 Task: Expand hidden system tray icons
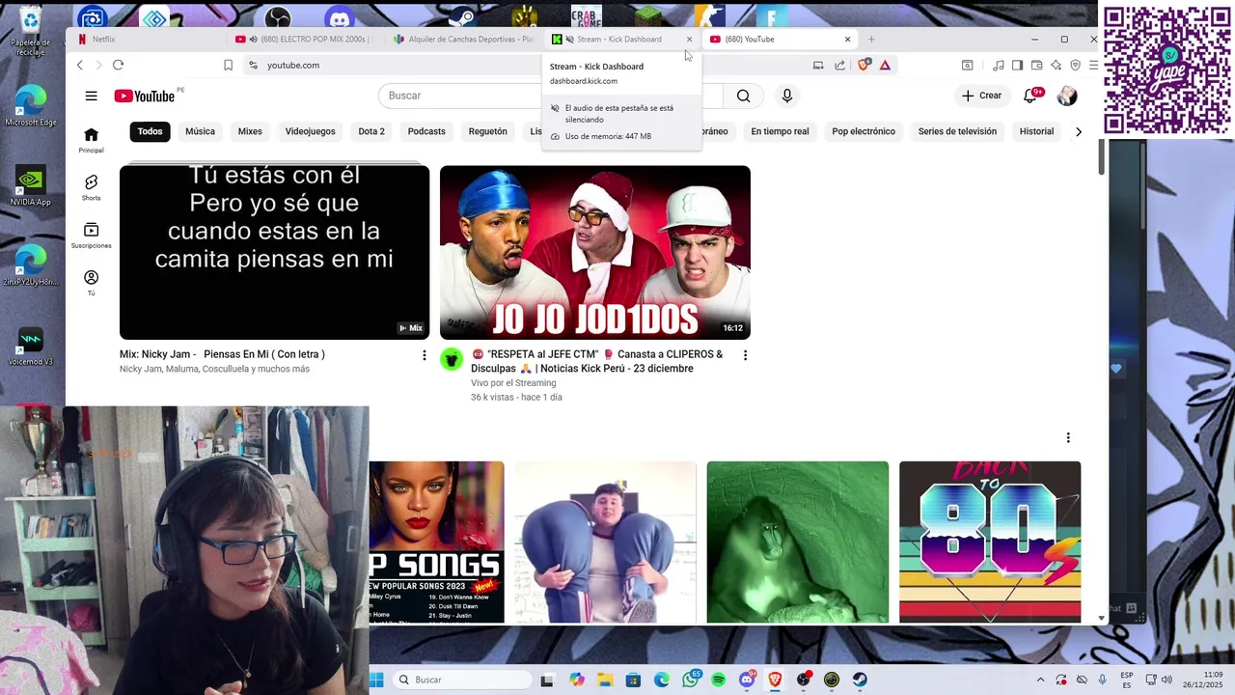click(1040, 680)
